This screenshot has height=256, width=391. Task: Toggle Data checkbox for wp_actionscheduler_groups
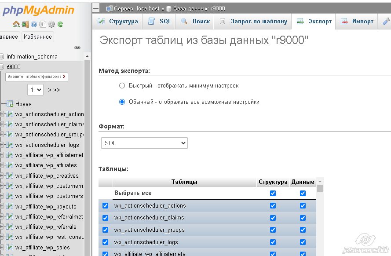tap(303, 230)
